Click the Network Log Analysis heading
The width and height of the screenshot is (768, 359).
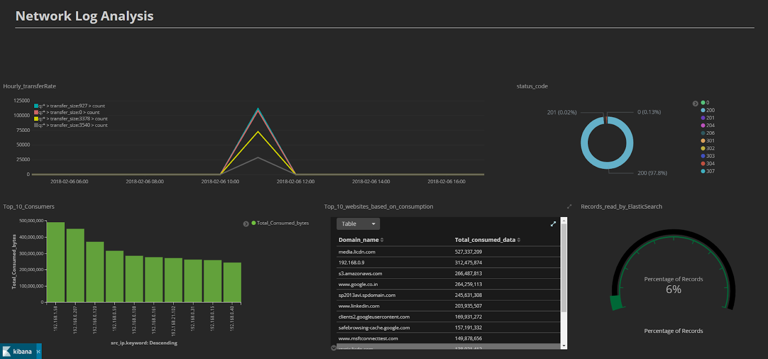pos(84,16)
